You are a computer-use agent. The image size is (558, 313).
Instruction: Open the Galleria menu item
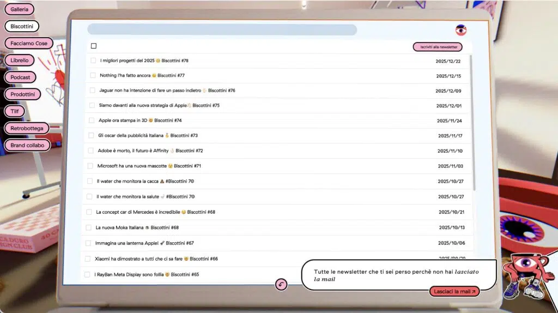click(x=19, y=9)
